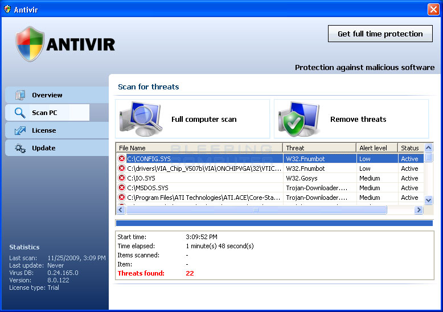
Task: Start the Full computer scan
Action: click(x=203, y=120)
